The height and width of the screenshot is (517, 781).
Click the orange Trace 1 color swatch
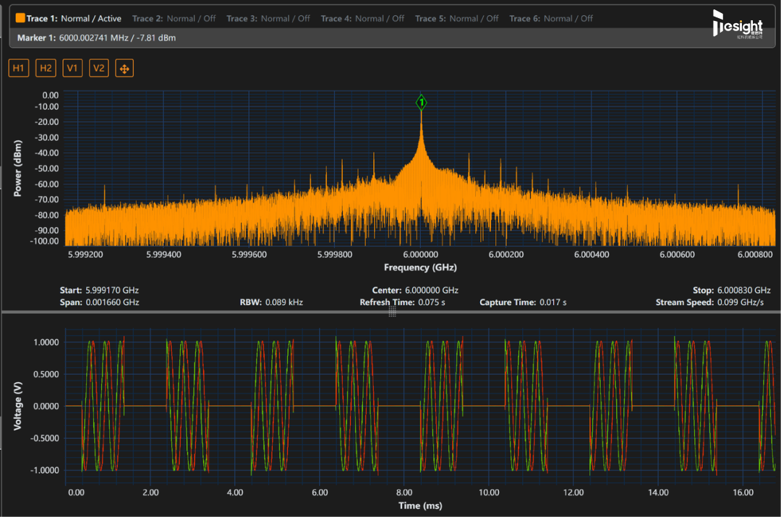pyautogui.click(x=20, y=18)
